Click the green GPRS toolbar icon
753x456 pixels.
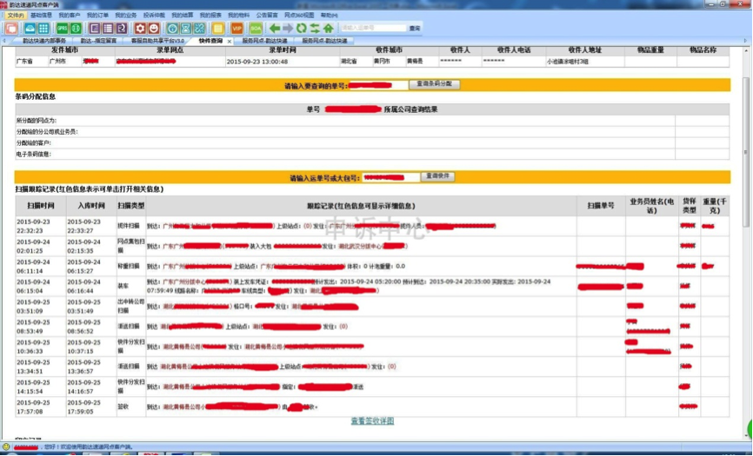click(63, 29)
